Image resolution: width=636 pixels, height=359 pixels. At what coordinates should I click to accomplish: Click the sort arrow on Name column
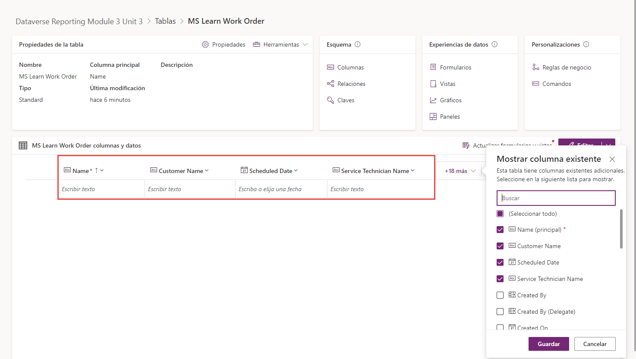[96, 170]
